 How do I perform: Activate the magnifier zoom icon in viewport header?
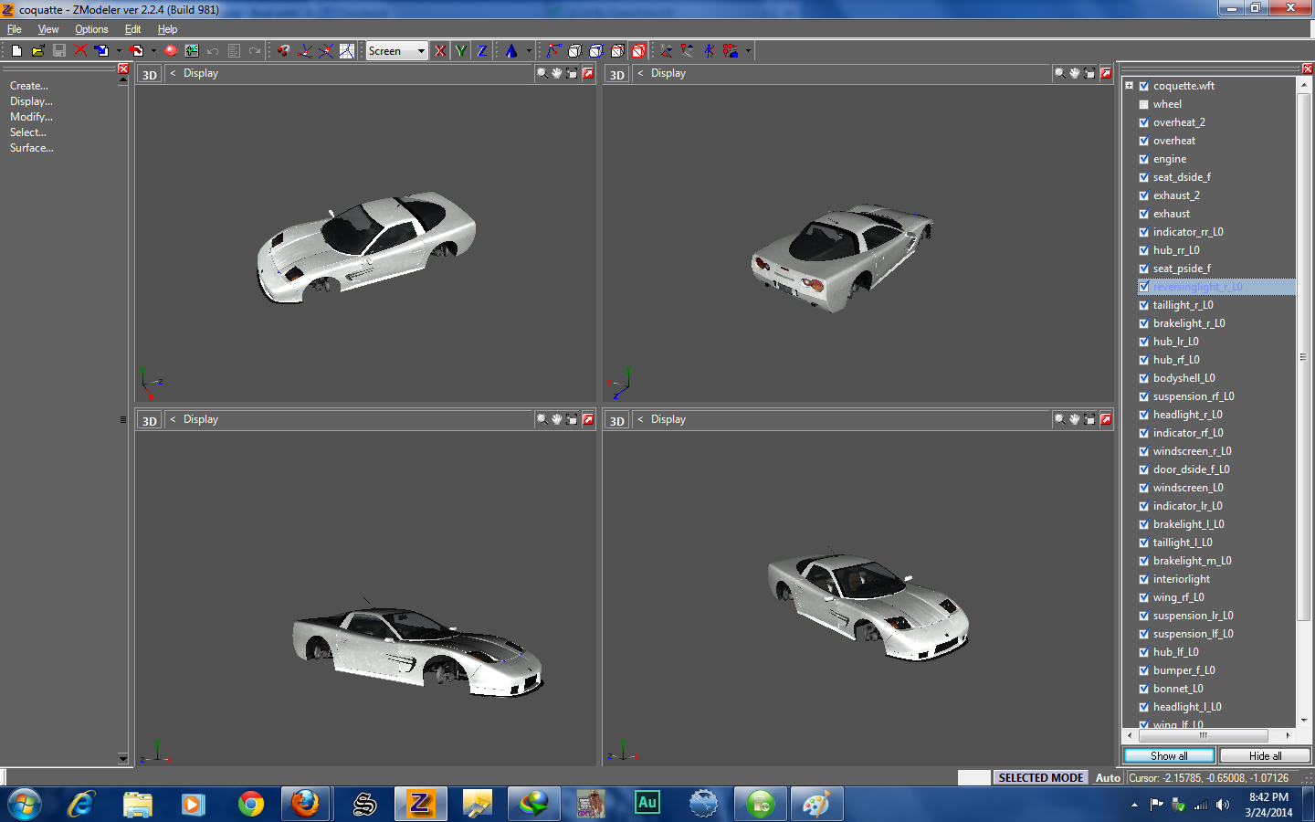coord(542,73)
